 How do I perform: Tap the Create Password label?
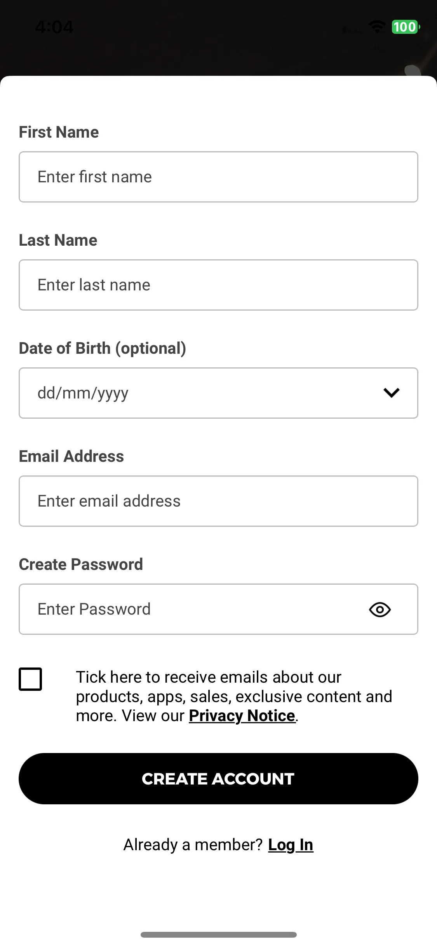click(81, 564)
